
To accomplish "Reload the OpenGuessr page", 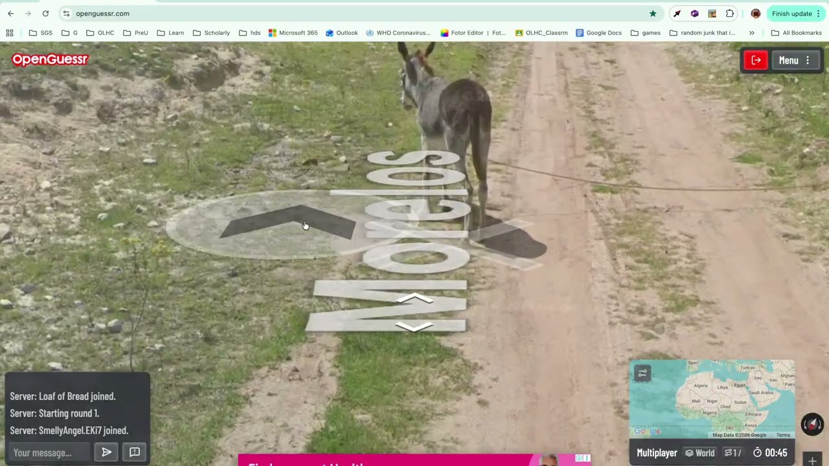I will (x=45, y=14).
